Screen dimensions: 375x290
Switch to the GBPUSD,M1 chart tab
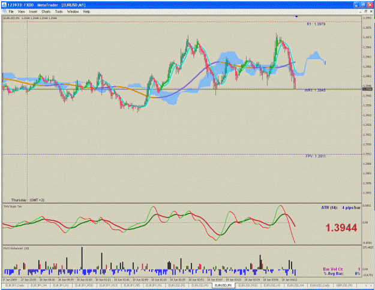[x=344, y=285]
